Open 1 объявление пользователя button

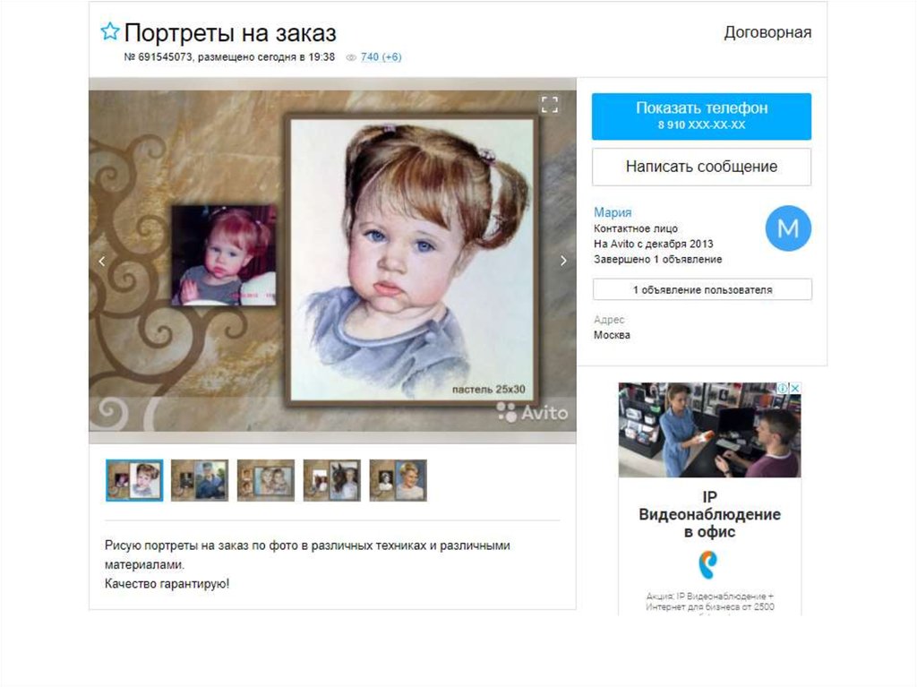pyautogui.click(x=702, y=289)
